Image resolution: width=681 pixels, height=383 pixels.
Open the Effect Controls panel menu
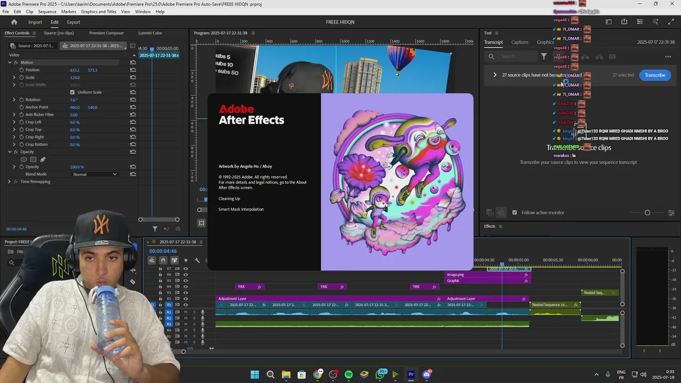(35, 33)
